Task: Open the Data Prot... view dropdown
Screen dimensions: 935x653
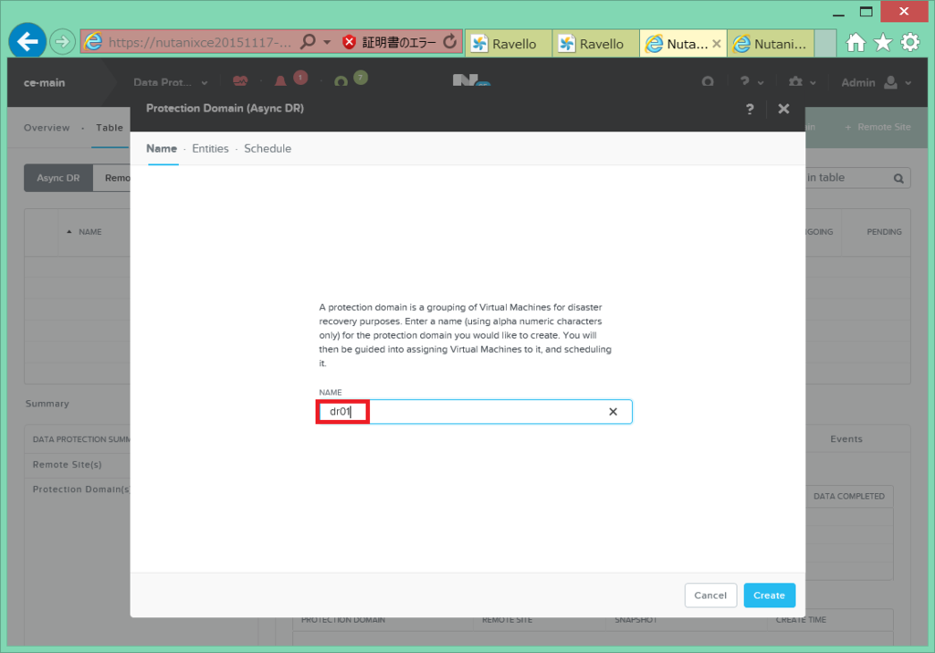Action: (x=170, y=82)
